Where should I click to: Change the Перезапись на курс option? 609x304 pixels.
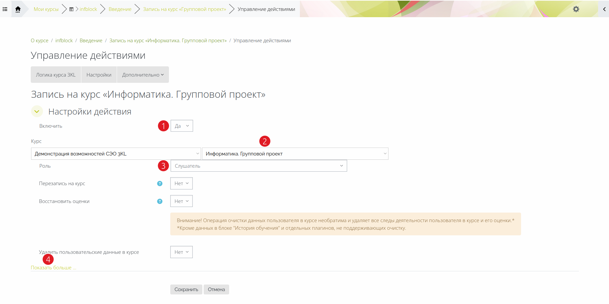point(181,184)
